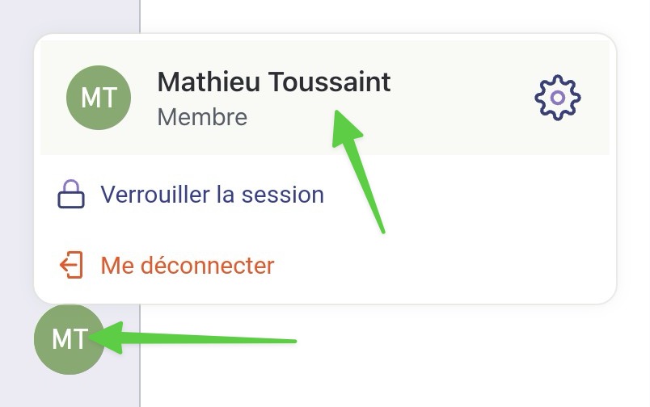Open the Mathieu Toussaint profile name

[x=274, y=82]
